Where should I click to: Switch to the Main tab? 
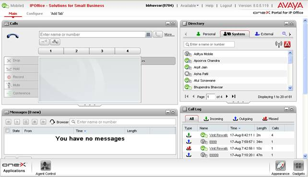13,13
